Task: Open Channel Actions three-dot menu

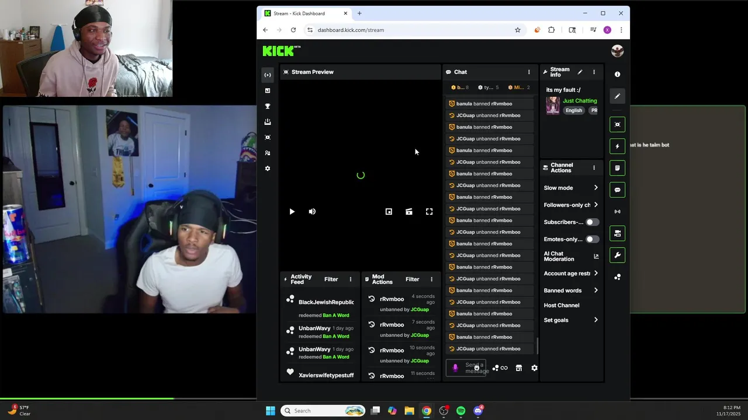Action: pos(594,168)
